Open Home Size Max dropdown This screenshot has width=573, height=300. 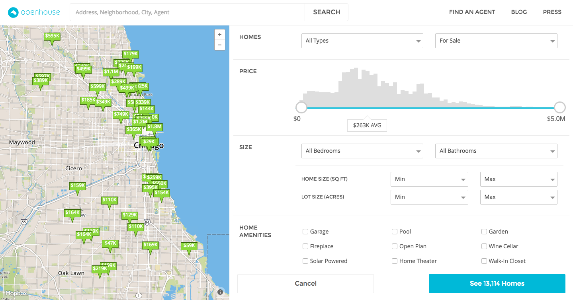[519, 179]
